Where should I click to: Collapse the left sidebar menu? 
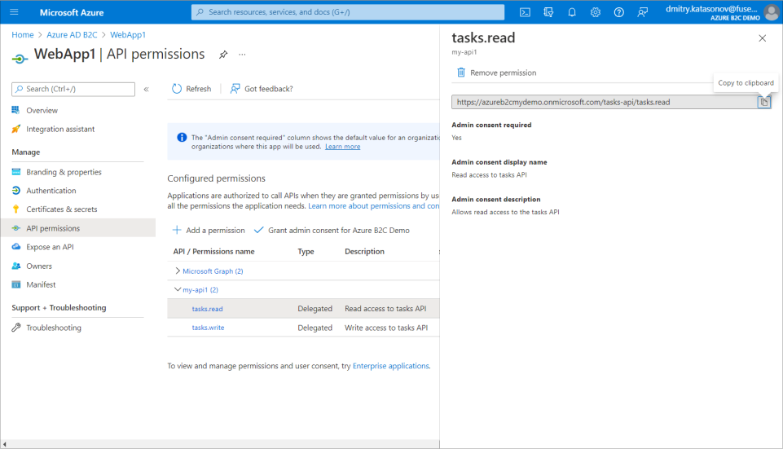(x=146, y=89)
